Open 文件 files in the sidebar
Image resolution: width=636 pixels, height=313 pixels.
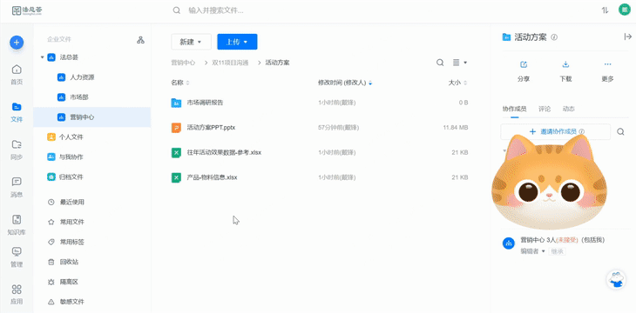(x=17, y=112)
